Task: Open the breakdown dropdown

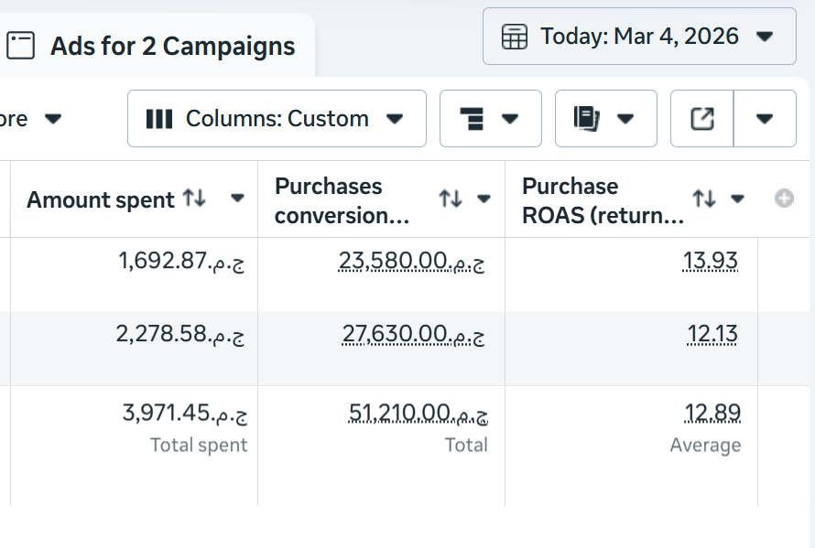Action: coord(491,118)
